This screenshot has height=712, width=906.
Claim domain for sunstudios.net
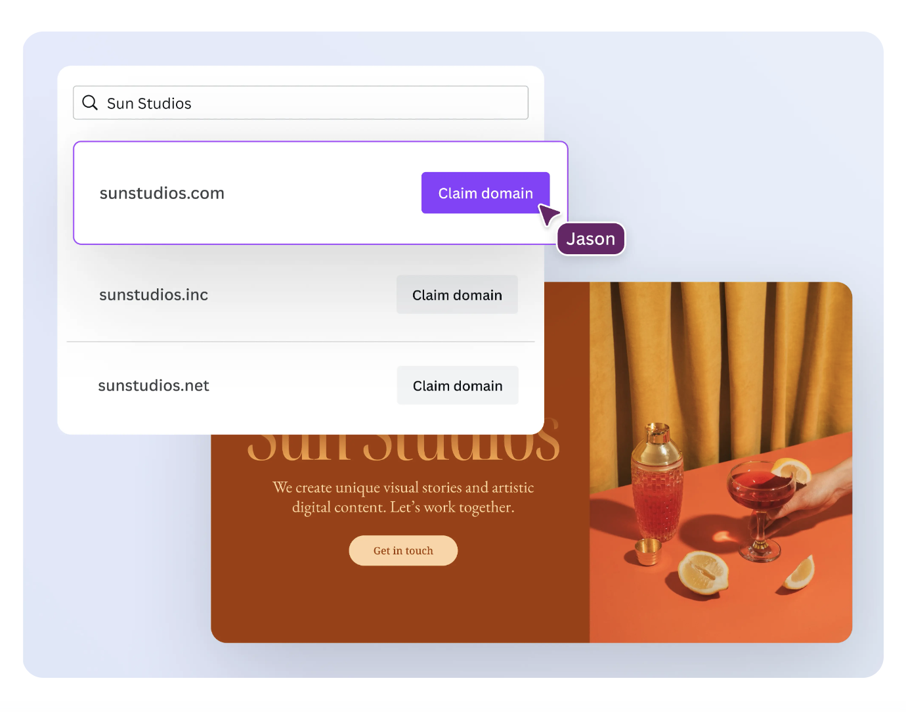pos(458,386)
